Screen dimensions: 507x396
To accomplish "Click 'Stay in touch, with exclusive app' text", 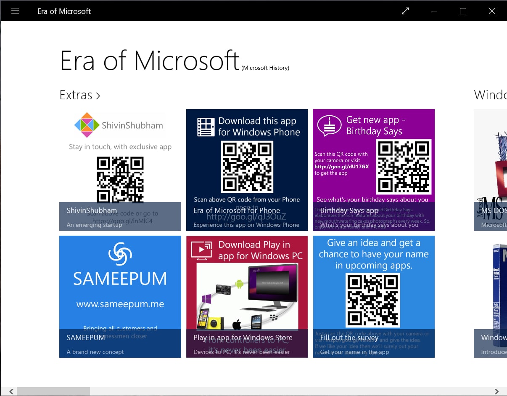I will (x=120, y=147).
